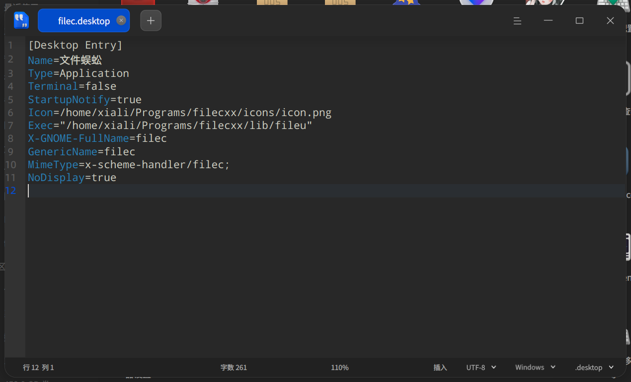Close the text editor window
Image resolution: width=631 pixels, height=382 pixels.
pos(610,21)
